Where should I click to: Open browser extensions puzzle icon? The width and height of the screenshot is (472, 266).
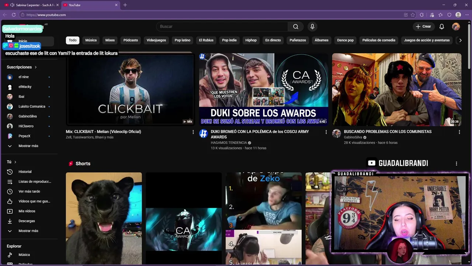[421, 15]
